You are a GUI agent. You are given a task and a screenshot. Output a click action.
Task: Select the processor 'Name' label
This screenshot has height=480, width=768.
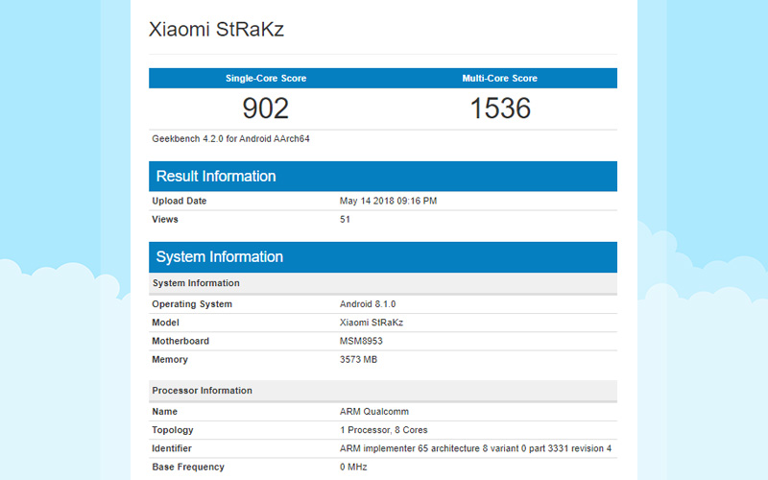(164, 412)
